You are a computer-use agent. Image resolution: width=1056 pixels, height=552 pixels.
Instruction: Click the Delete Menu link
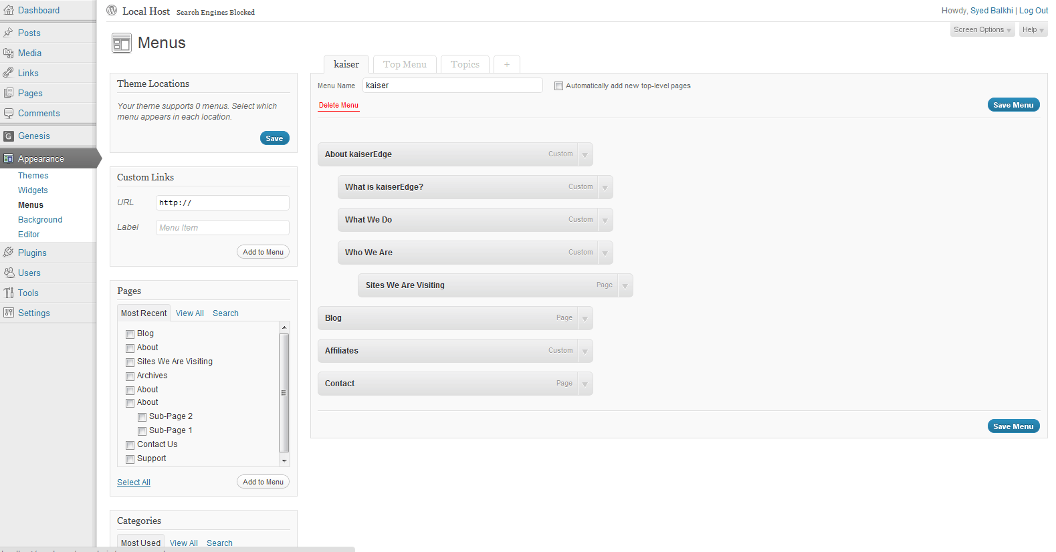coord(338,106)
